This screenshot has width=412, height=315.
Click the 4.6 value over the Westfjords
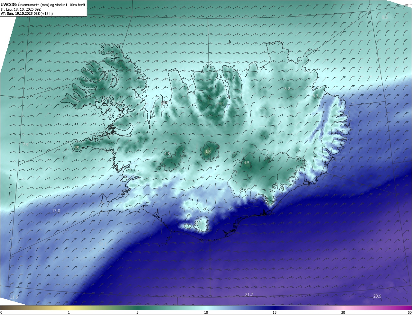pos(98,80)
